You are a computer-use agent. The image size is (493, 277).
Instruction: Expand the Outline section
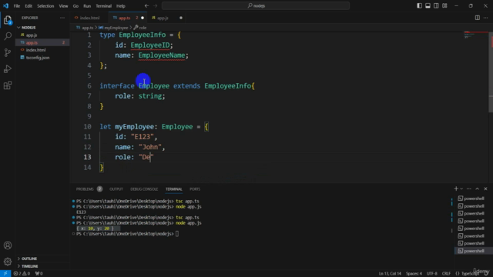[x=42, y=259]
